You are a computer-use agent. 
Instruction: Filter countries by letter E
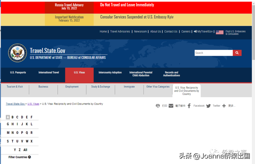(x=27, y=117)
